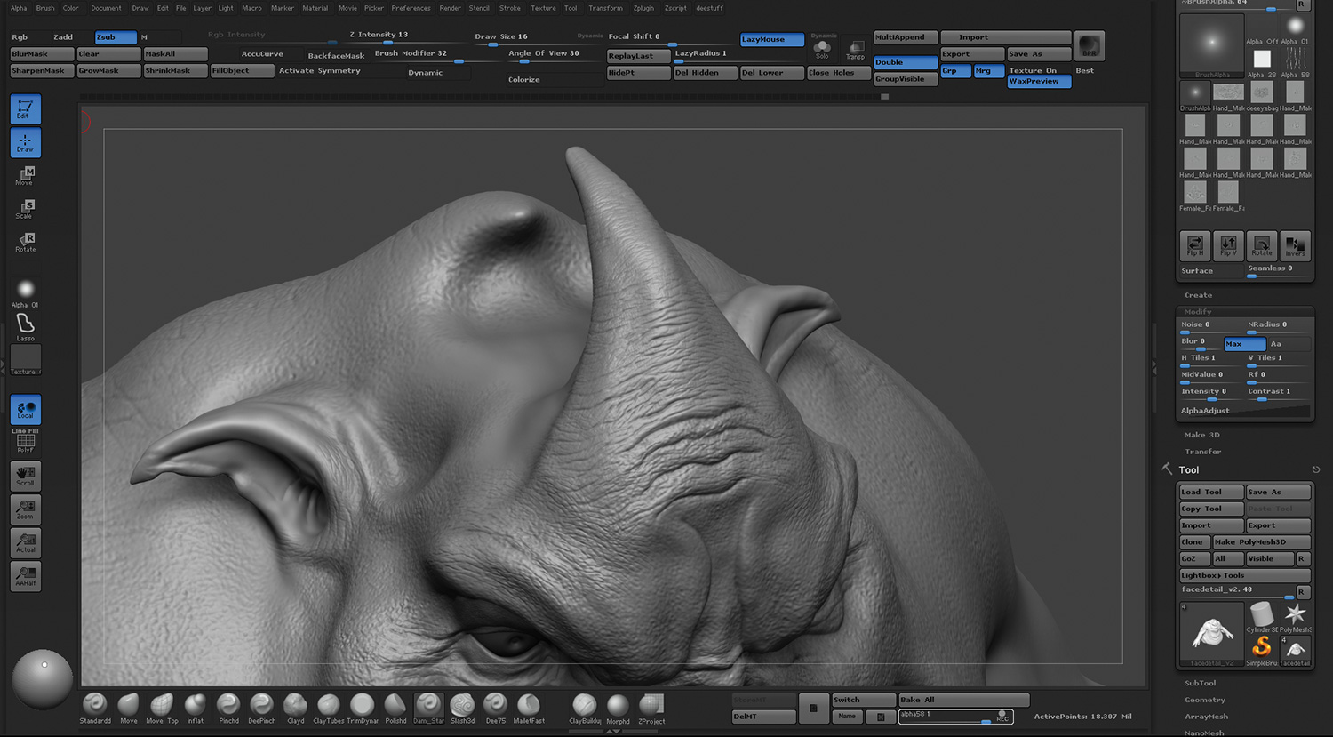Open the Zplugin menu
This screenshot has height=737, width=1333.
pyautogui.click(x=643, y=8)
